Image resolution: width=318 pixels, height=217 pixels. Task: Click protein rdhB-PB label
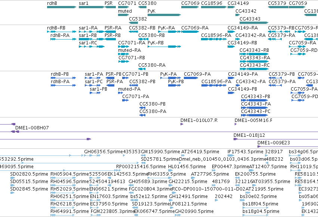pyautogui.click(x=60, y=74)
